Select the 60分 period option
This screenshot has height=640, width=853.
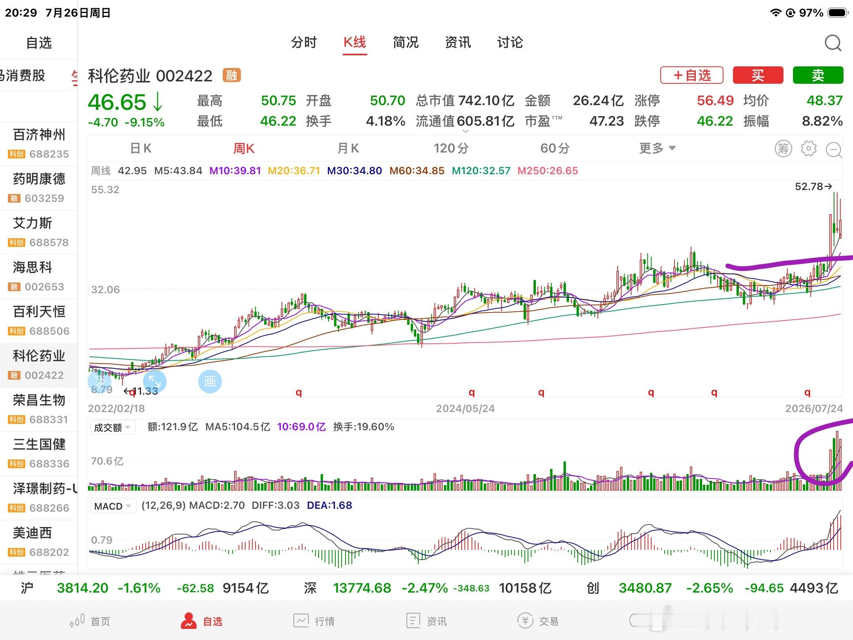[555, 149]
